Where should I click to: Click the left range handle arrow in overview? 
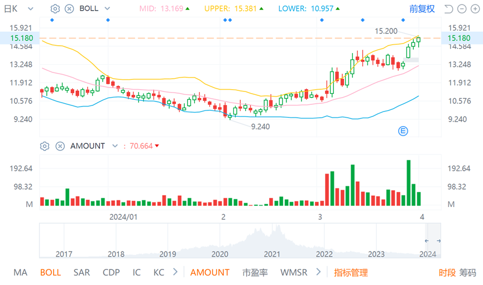427,241
